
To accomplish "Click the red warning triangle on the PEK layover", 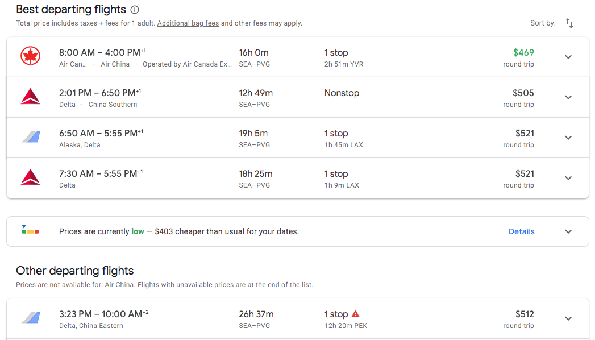I will point(356,314).
